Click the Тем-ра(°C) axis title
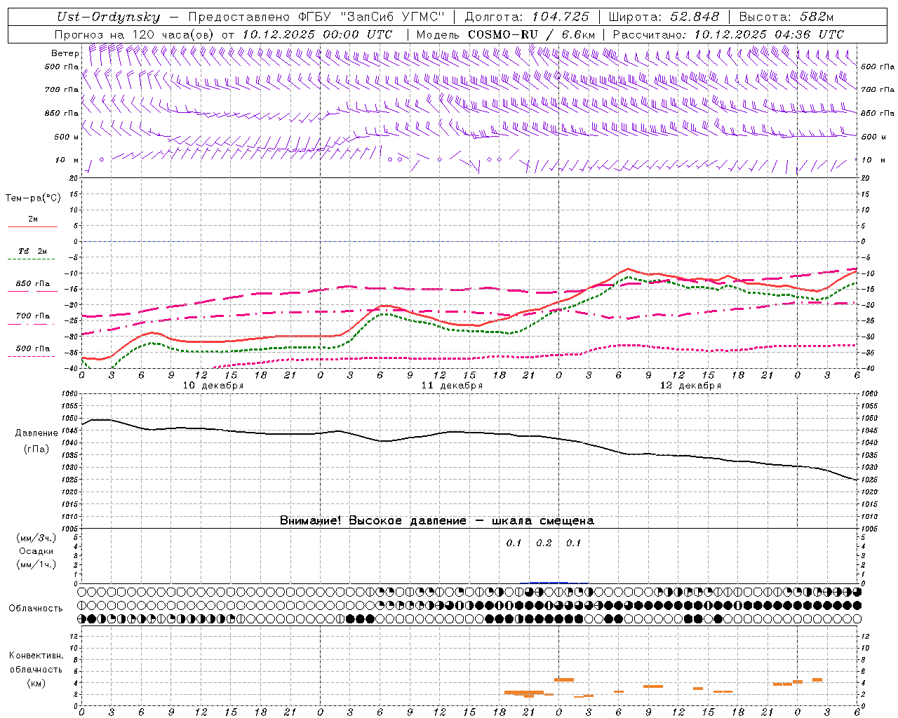This screenshot has height=718, width=898. [x=33, y=198]
